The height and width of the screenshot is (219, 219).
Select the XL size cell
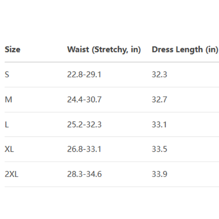pyautogui.click(x=9, y=149)
